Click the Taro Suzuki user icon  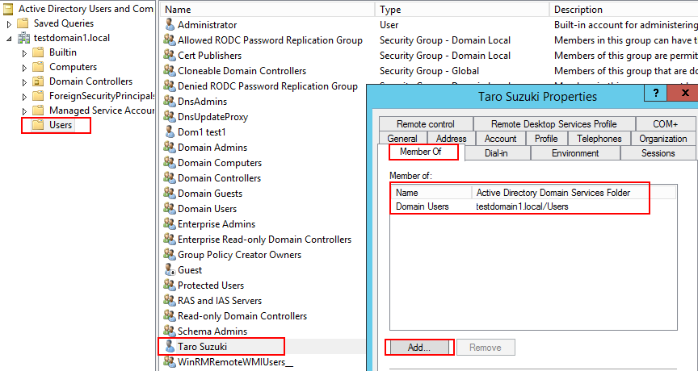(x=170, y=347)
